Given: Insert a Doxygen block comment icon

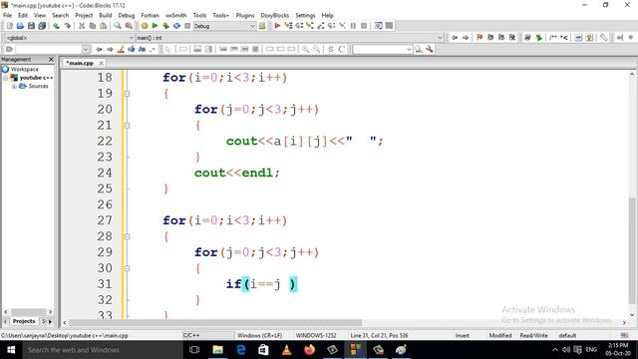Looking at the screenshot, I should coord(553,38).
